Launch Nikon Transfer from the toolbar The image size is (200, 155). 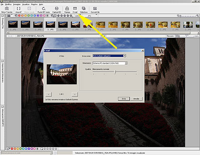(7, 10)
